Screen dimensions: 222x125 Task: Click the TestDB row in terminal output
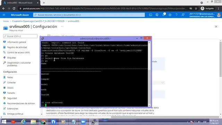pyautogui.click(x=45, y=95)
